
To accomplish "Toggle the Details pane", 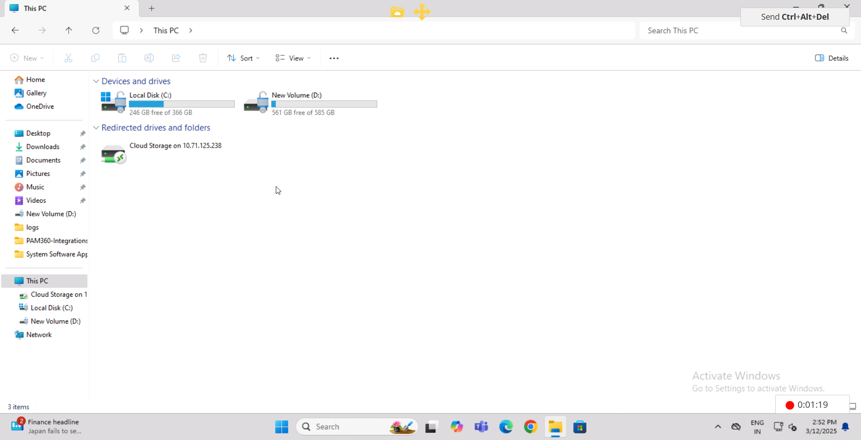I will coord(831,58).
